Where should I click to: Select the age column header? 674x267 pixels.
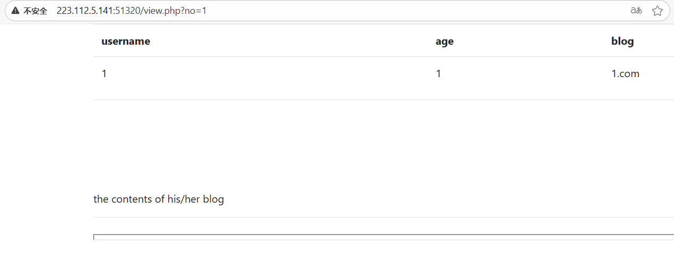click(445, 41)
